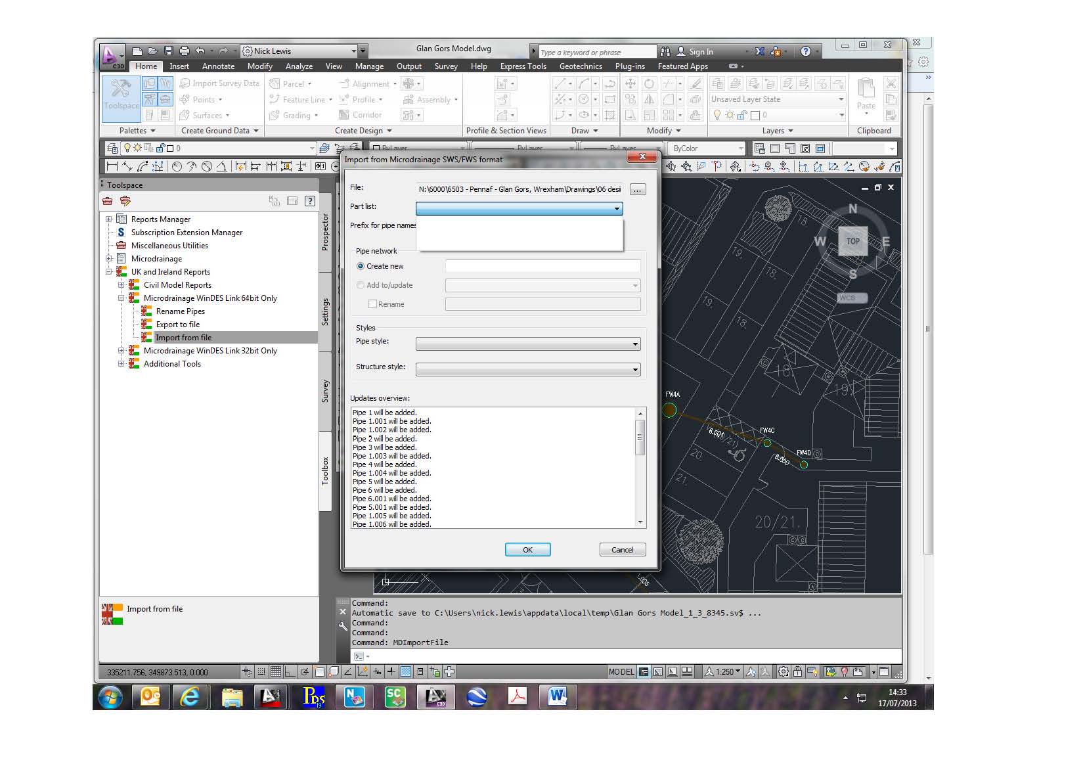Click the Plot printer icon in quick access toolbar
Image resolution: width=1083 pixels, height=766 pixels.
(x=185, y=51)
